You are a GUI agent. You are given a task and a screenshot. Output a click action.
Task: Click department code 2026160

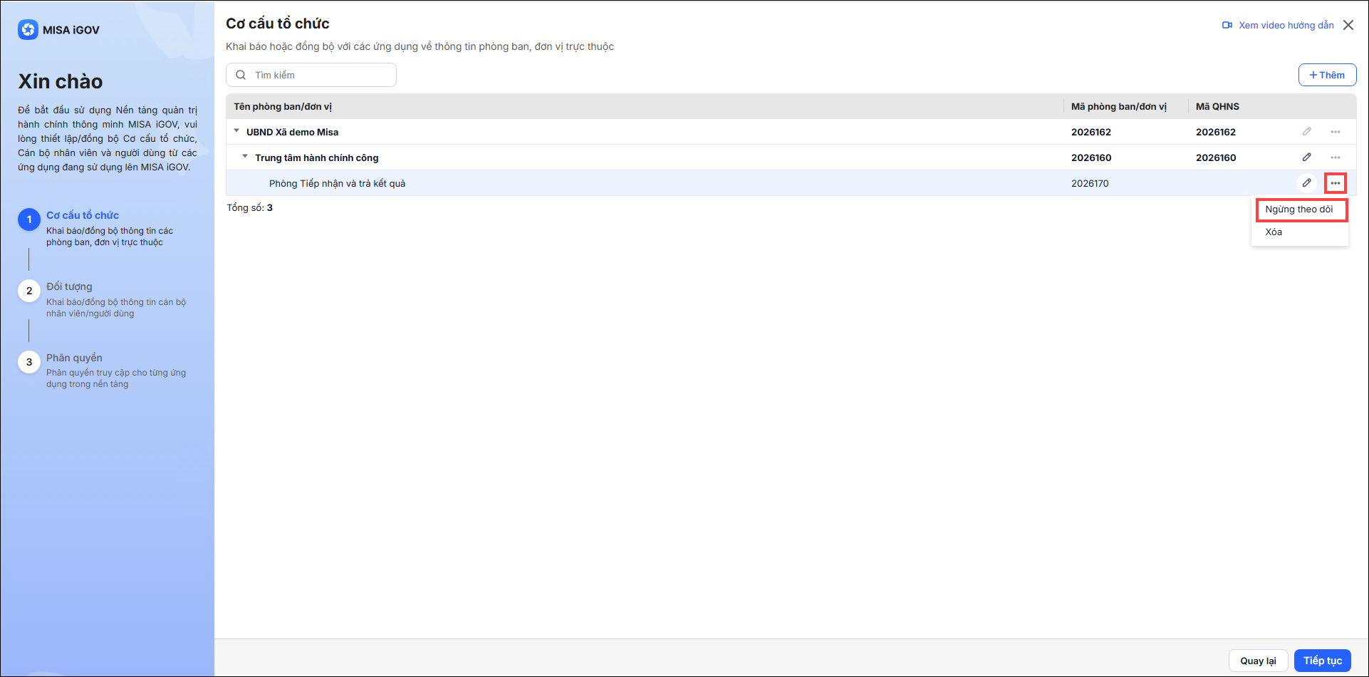1090,157
